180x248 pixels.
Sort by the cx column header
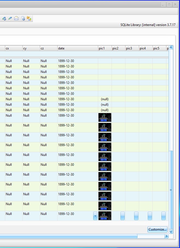point(14,48)
